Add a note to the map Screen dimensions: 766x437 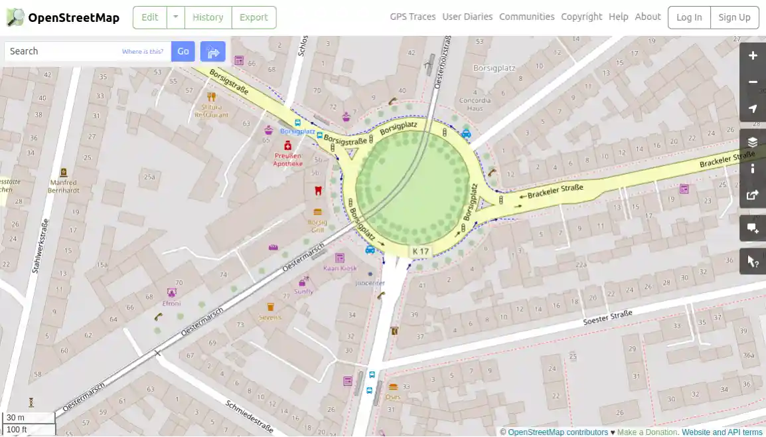click(x=752, y=228)
